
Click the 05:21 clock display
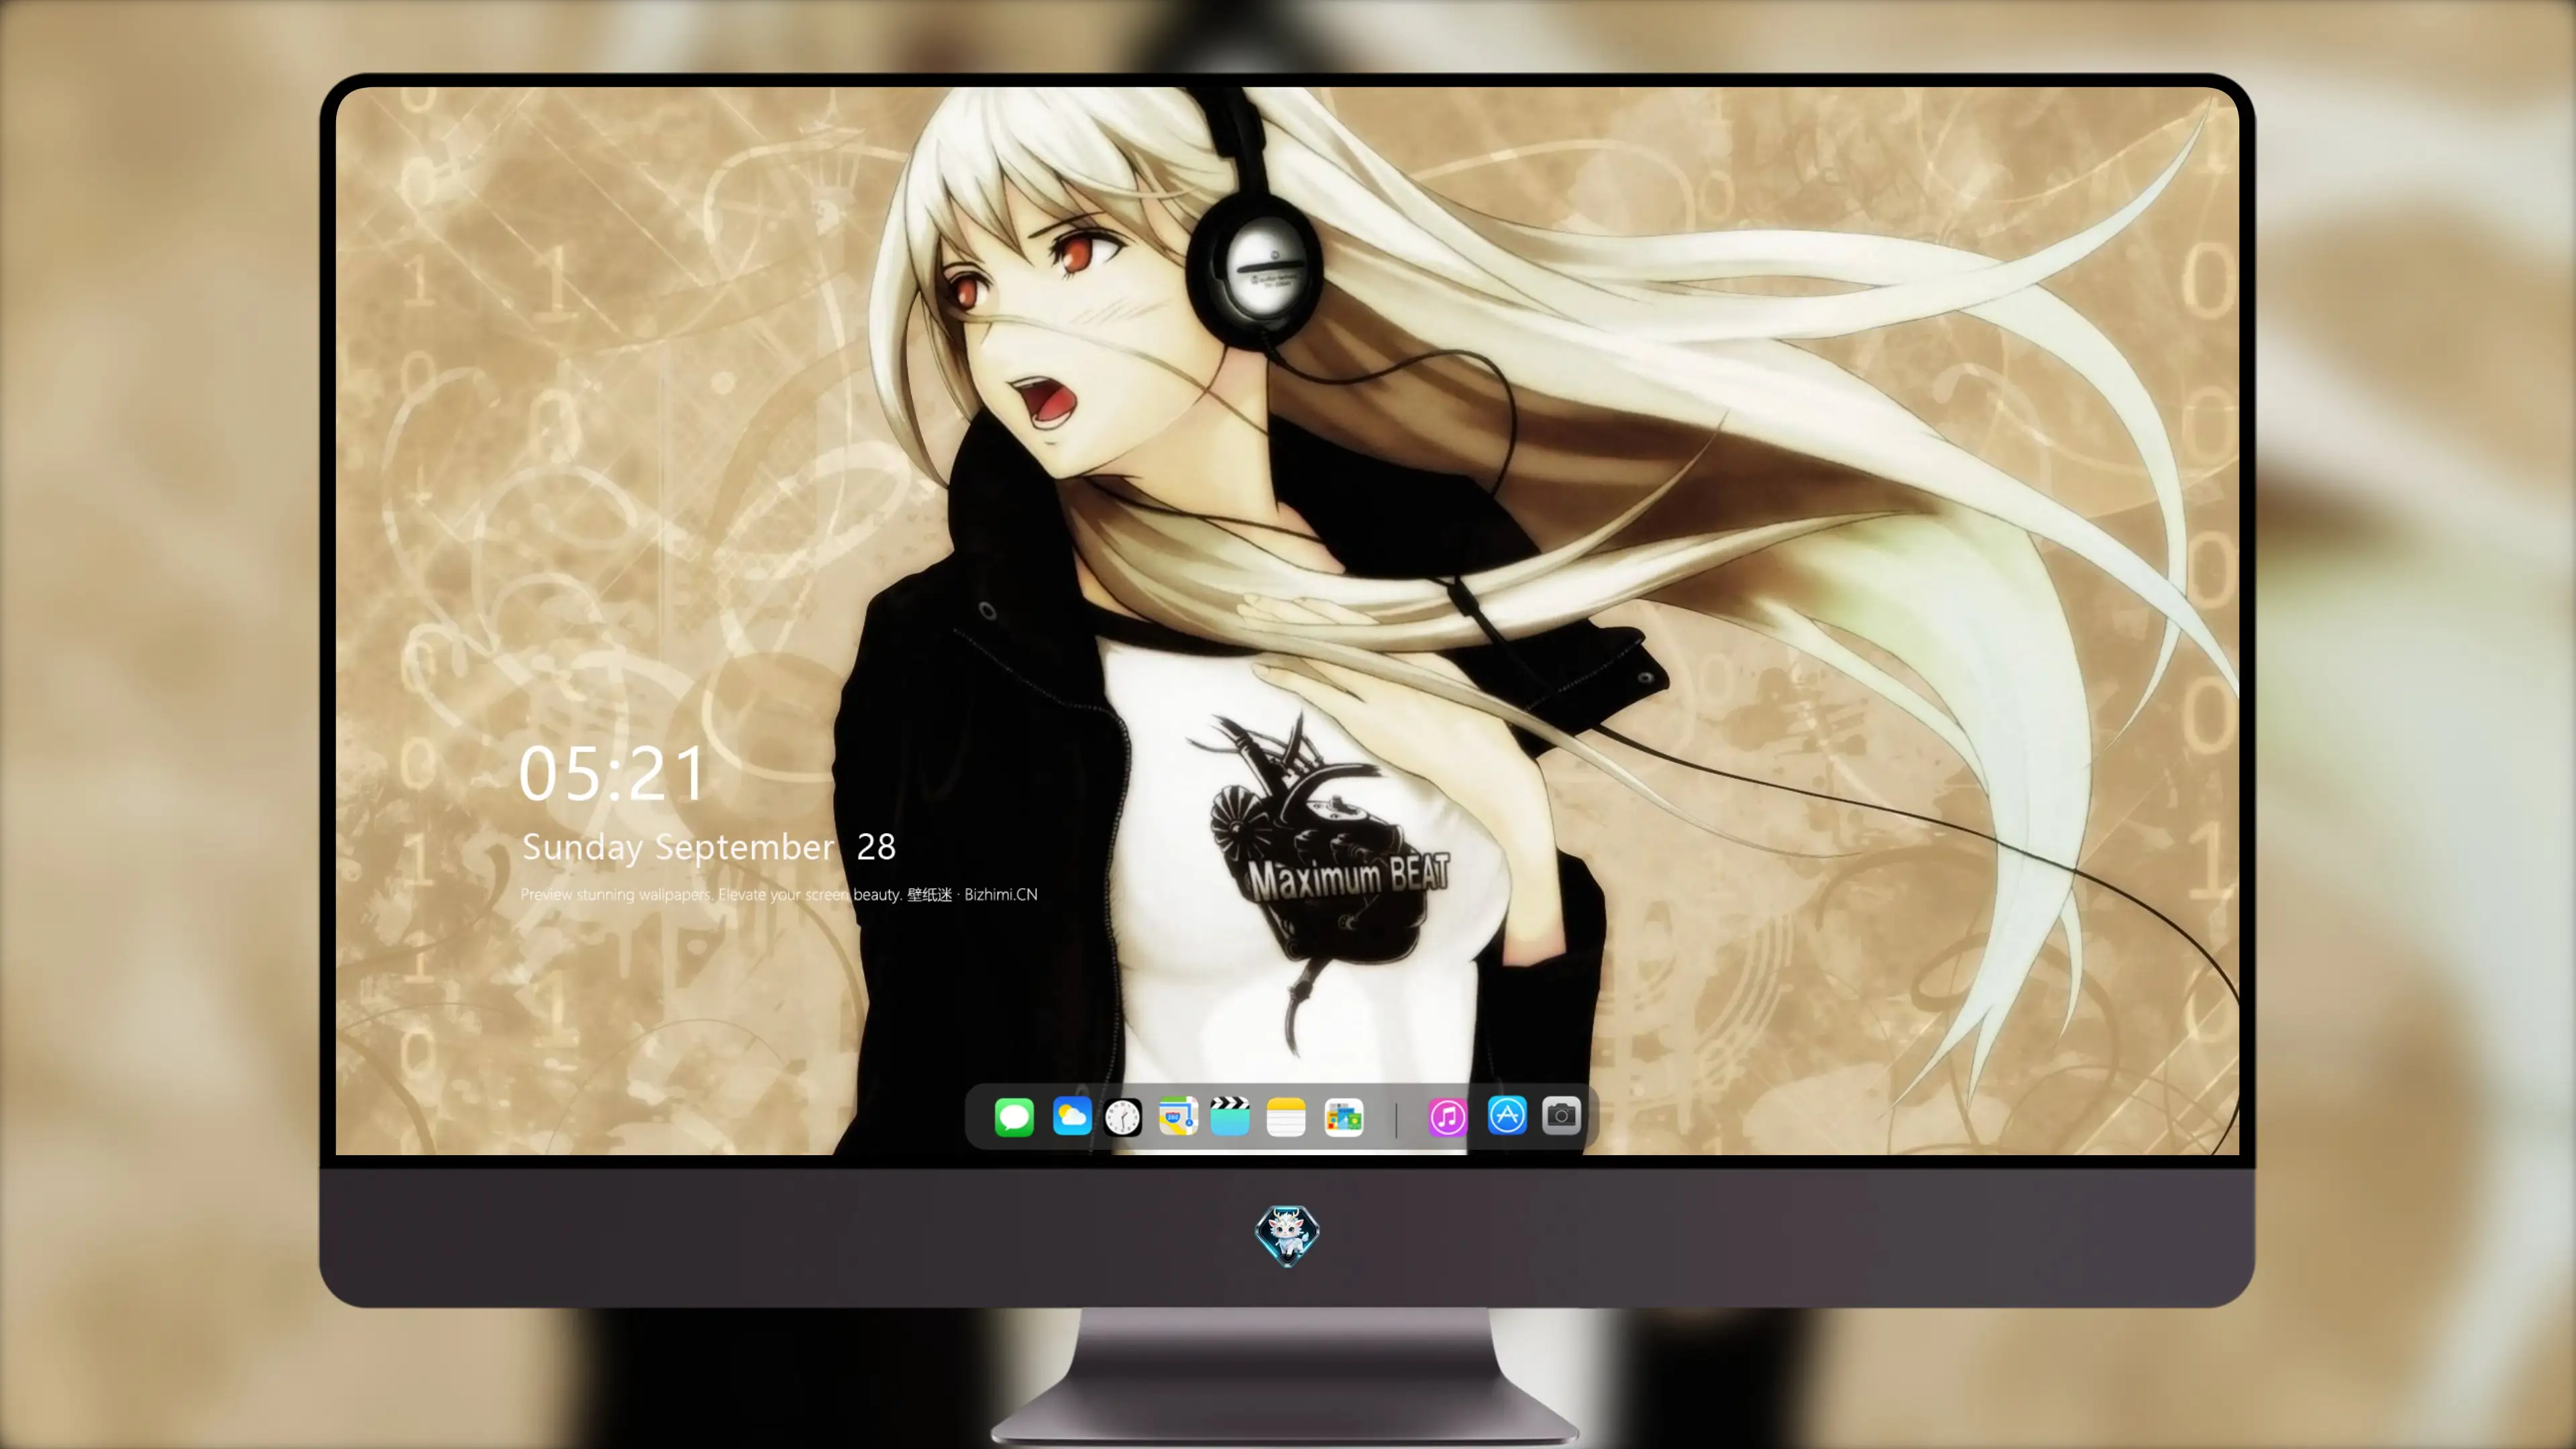tap(612, 773)
